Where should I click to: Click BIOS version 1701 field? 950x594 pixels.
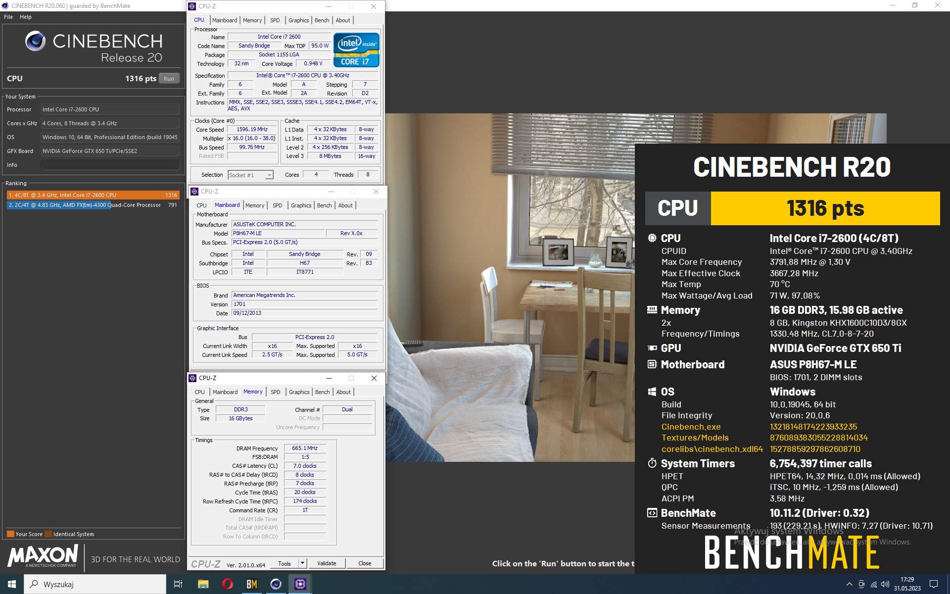304,304
